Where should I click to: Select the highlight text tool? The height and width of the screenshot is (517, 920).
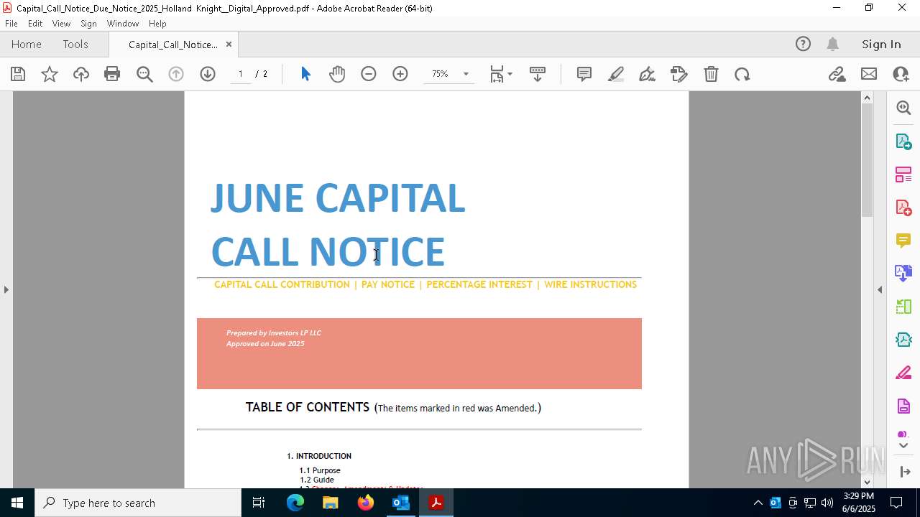616,74
